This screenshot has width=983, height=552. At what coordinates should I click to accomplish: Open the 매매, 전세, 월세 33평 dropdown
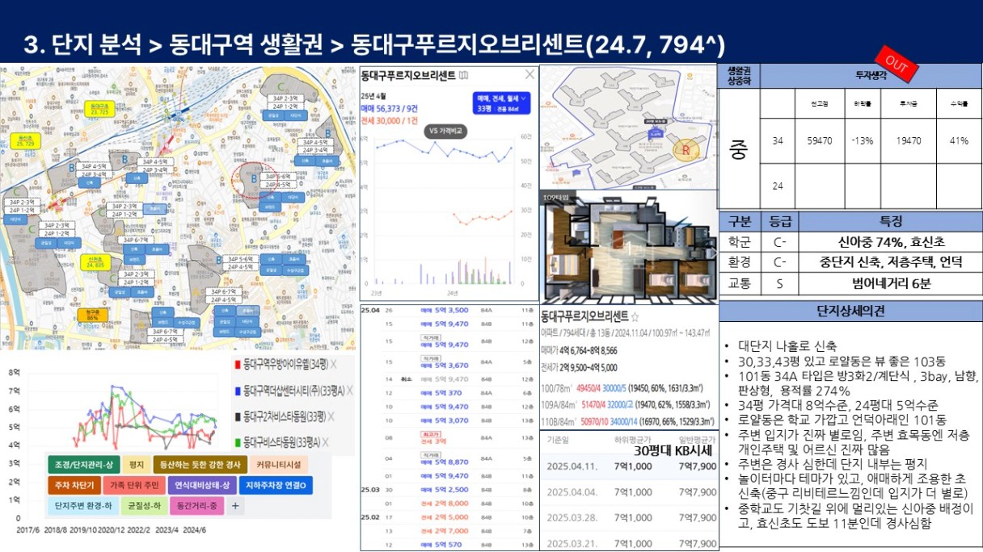[x=502, y=103]
